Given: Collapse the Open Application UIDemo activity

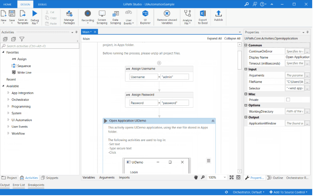Looking at the screenshot, I should 212,121.
